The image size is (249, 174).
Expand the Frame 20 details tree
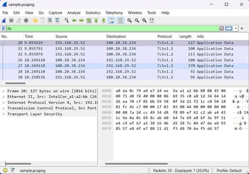(4, 91)
